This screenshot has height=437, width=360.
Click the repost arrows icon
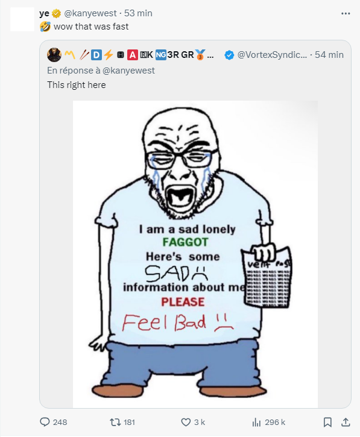[x=115, y=422]
